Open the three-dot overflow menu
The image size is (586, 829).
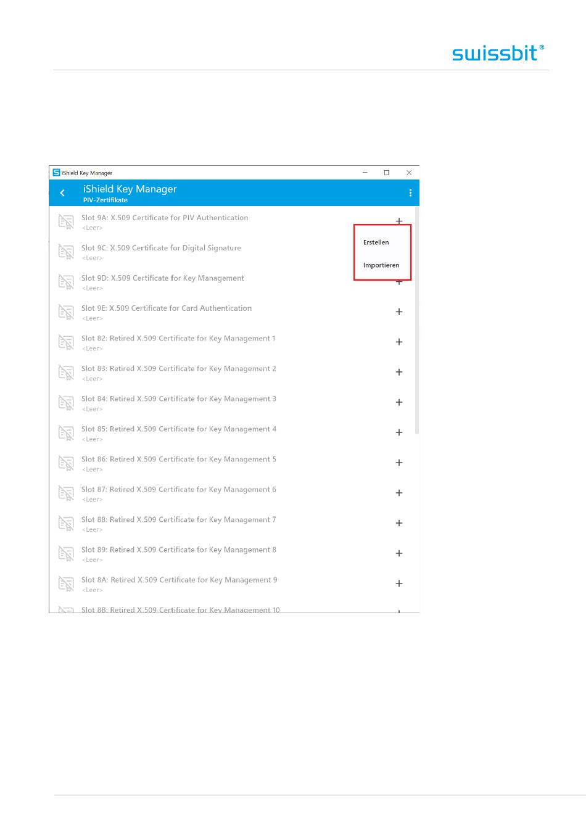[x=410, y=193]
